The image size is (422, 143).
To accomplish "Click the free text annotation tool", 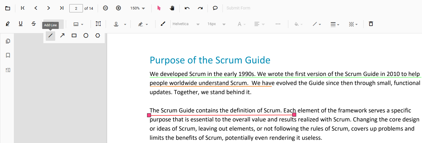I will pos(98,24).
